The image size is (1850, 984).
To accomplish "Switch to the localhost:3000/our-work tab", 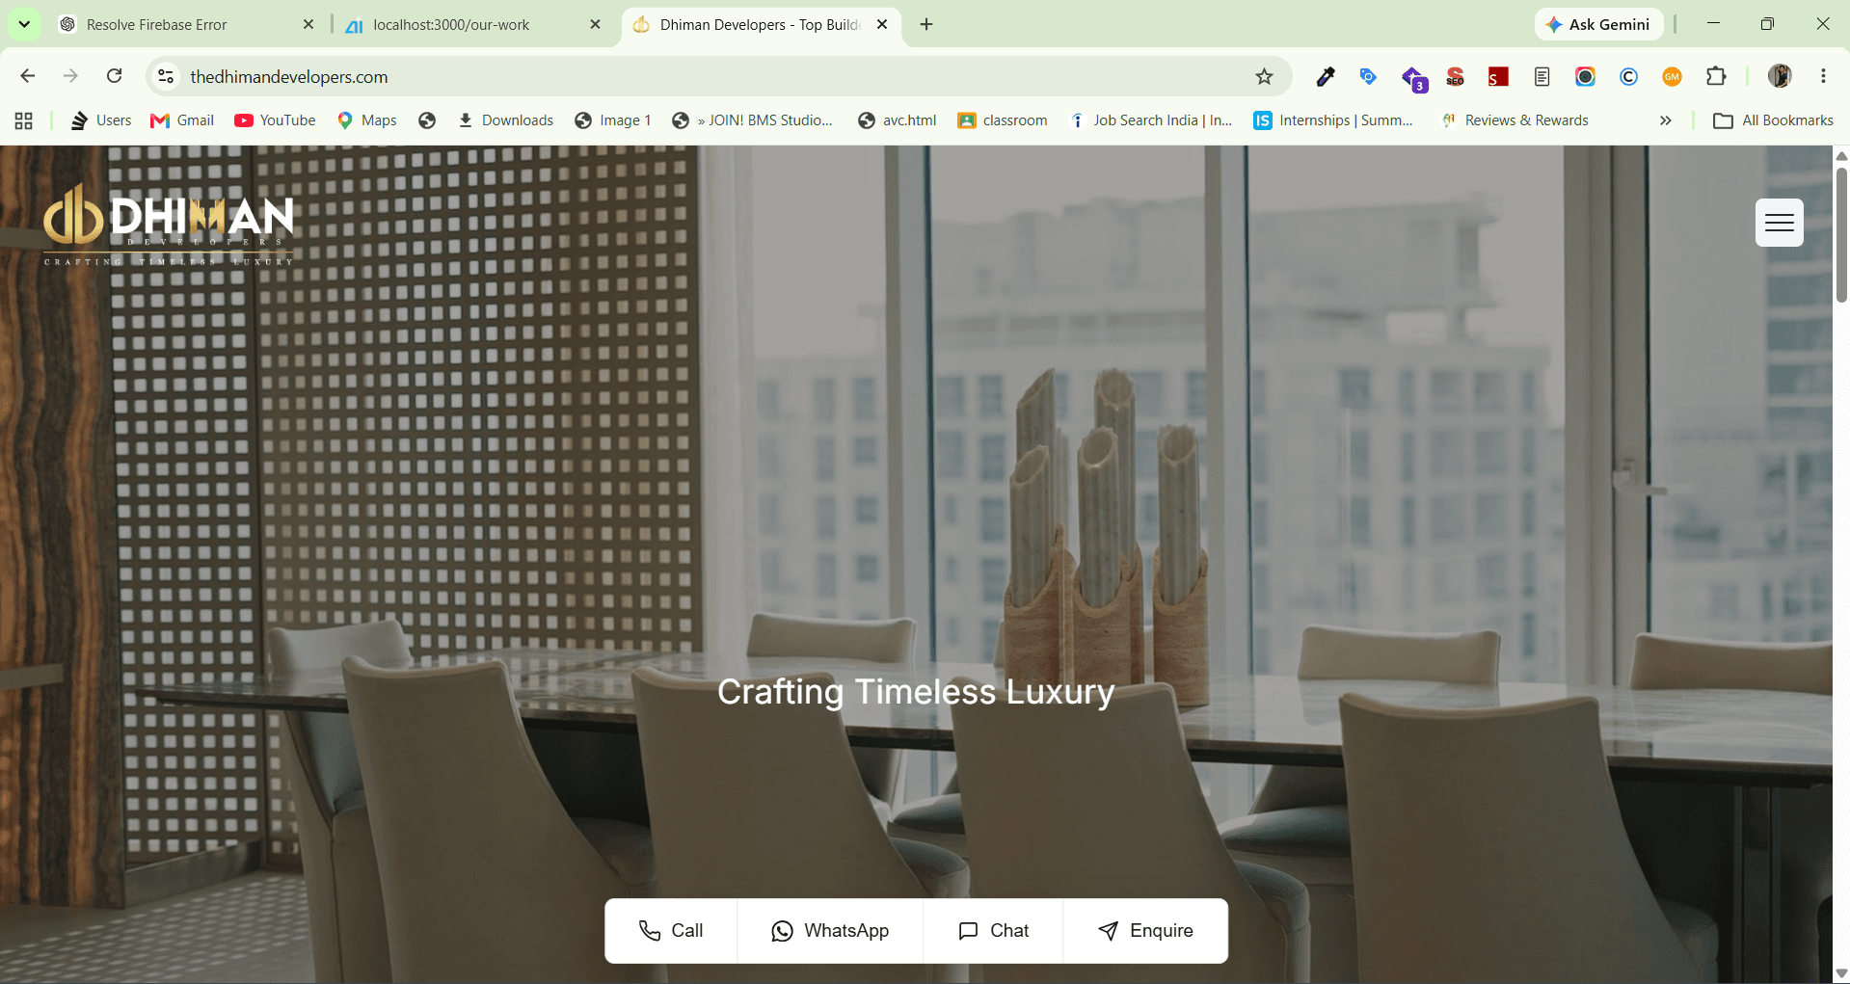I will tap(472, 25).
